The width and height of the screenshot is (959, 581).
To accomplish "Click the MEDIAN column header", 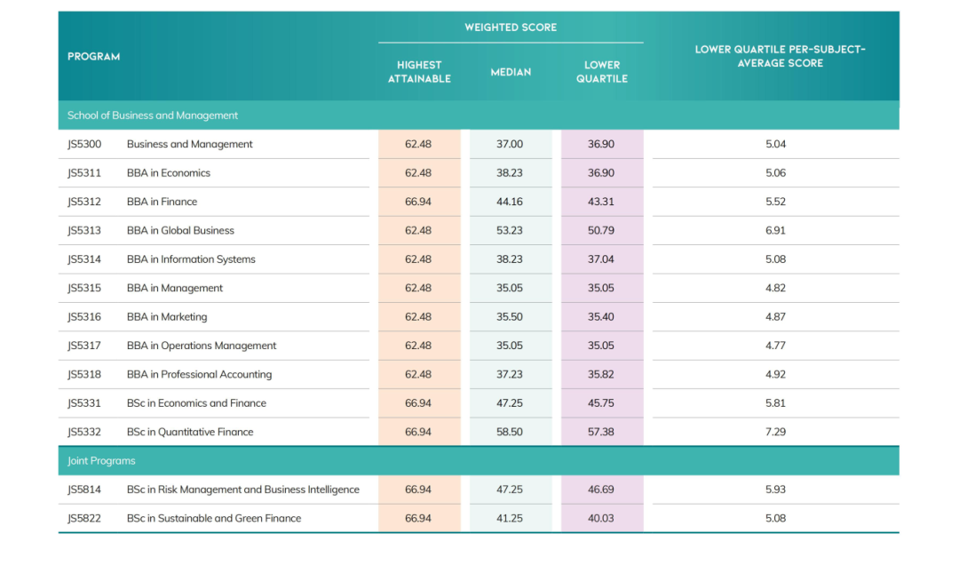I will point(511,72).
